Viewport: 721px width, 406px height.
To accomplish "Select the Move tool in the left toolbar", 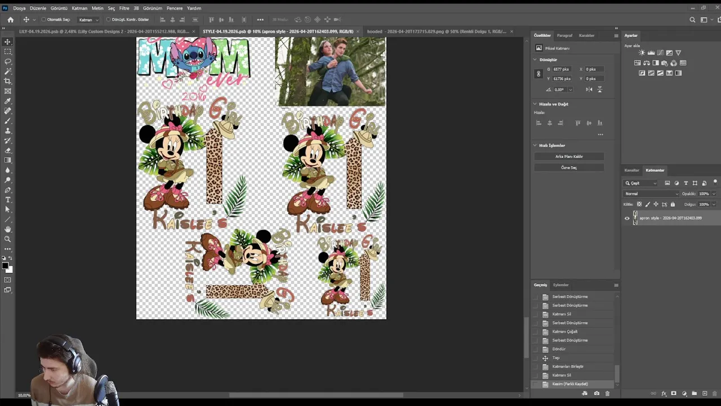I will (x=7, y=42).
